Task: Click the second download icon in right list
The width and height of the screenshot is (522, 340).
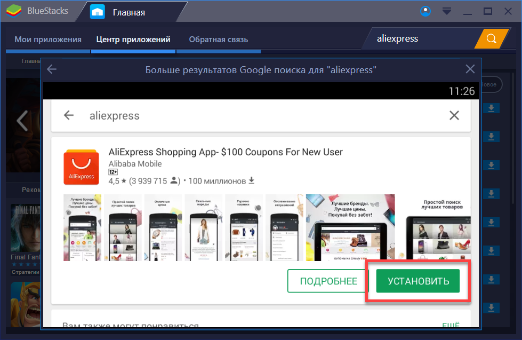Action: (491, 137)
